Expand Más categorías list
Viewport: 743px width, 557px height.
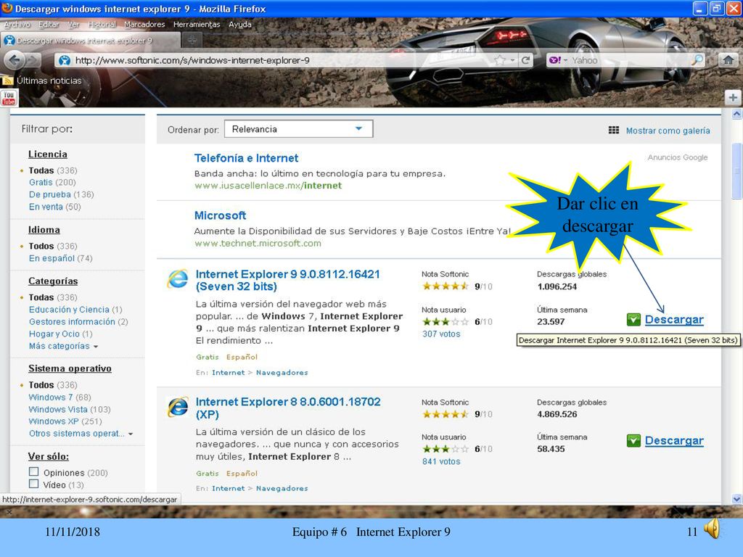pyautogui.click(x=64, y=346)
